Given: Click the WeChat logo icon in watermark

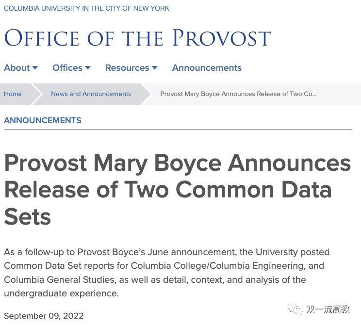Looking at the screenshot, I should click(x=294, y=309).
